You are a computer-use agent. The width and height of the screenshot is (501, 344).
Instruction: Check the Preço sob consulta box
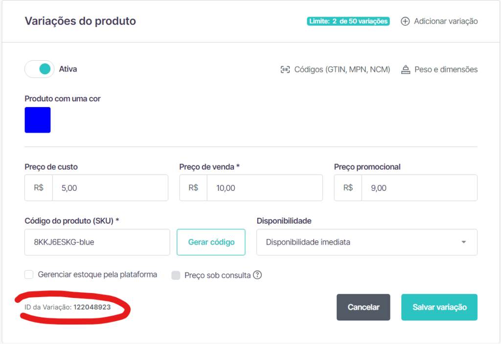point(176,275)
